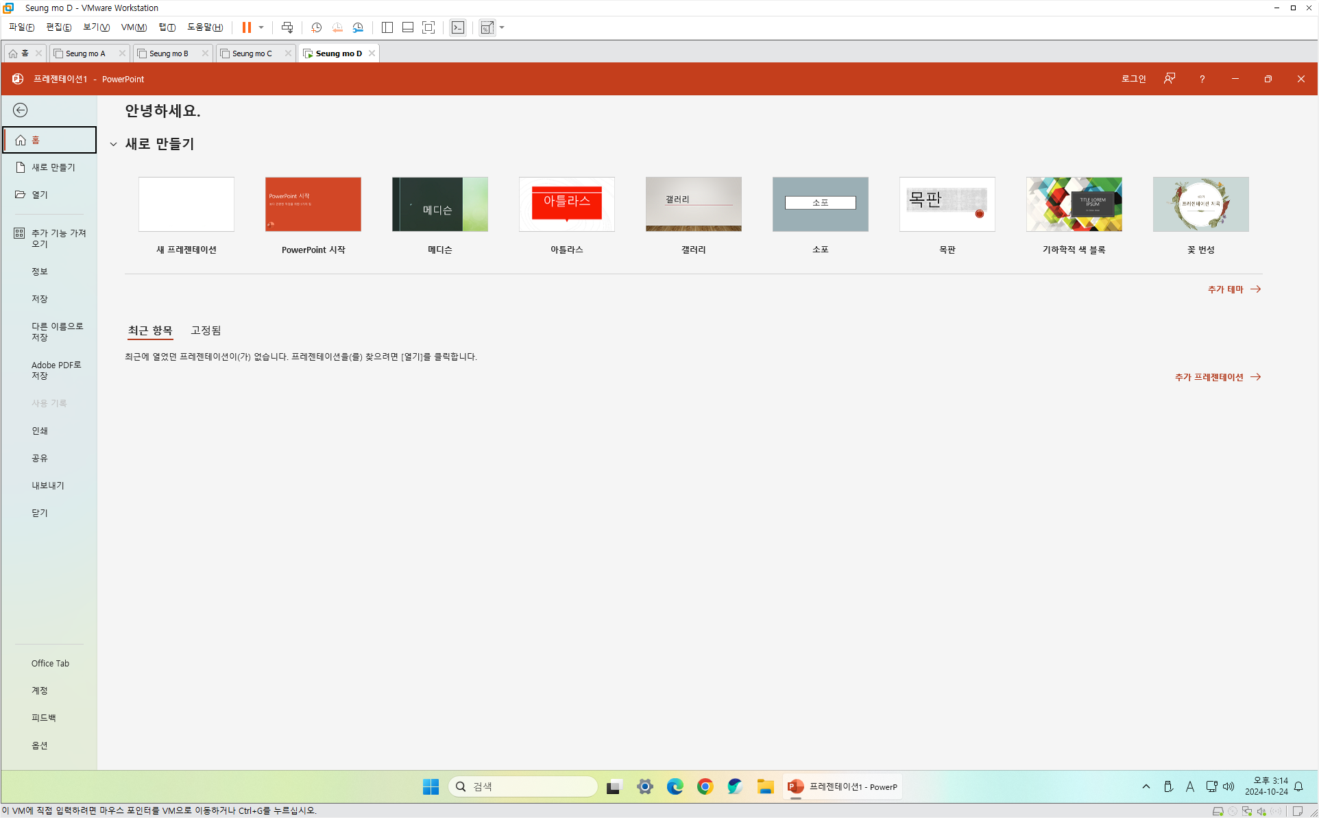Follow the 추가 테마 link
1319x818 pixels.
[x=1234, y=289]
